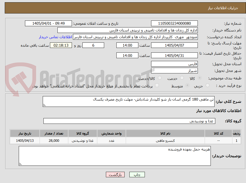Click the row number cell 1
The width and height of the screenshot is (246, 183).
237,141
